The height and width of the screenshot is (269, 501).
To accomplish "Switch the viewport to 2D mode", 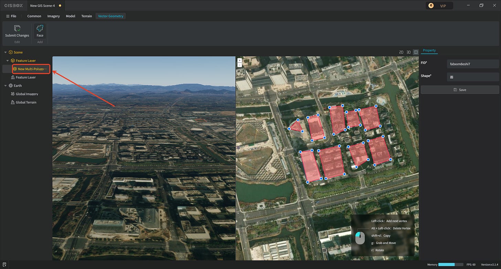I will (x=401, y=52).
